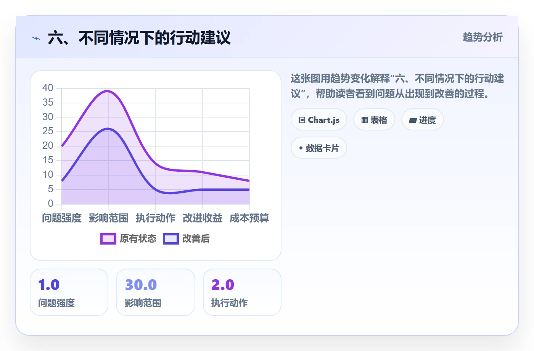Click the 25 y-axis value
The width and height of the screenshot is (534, 351).
[48, 131]
